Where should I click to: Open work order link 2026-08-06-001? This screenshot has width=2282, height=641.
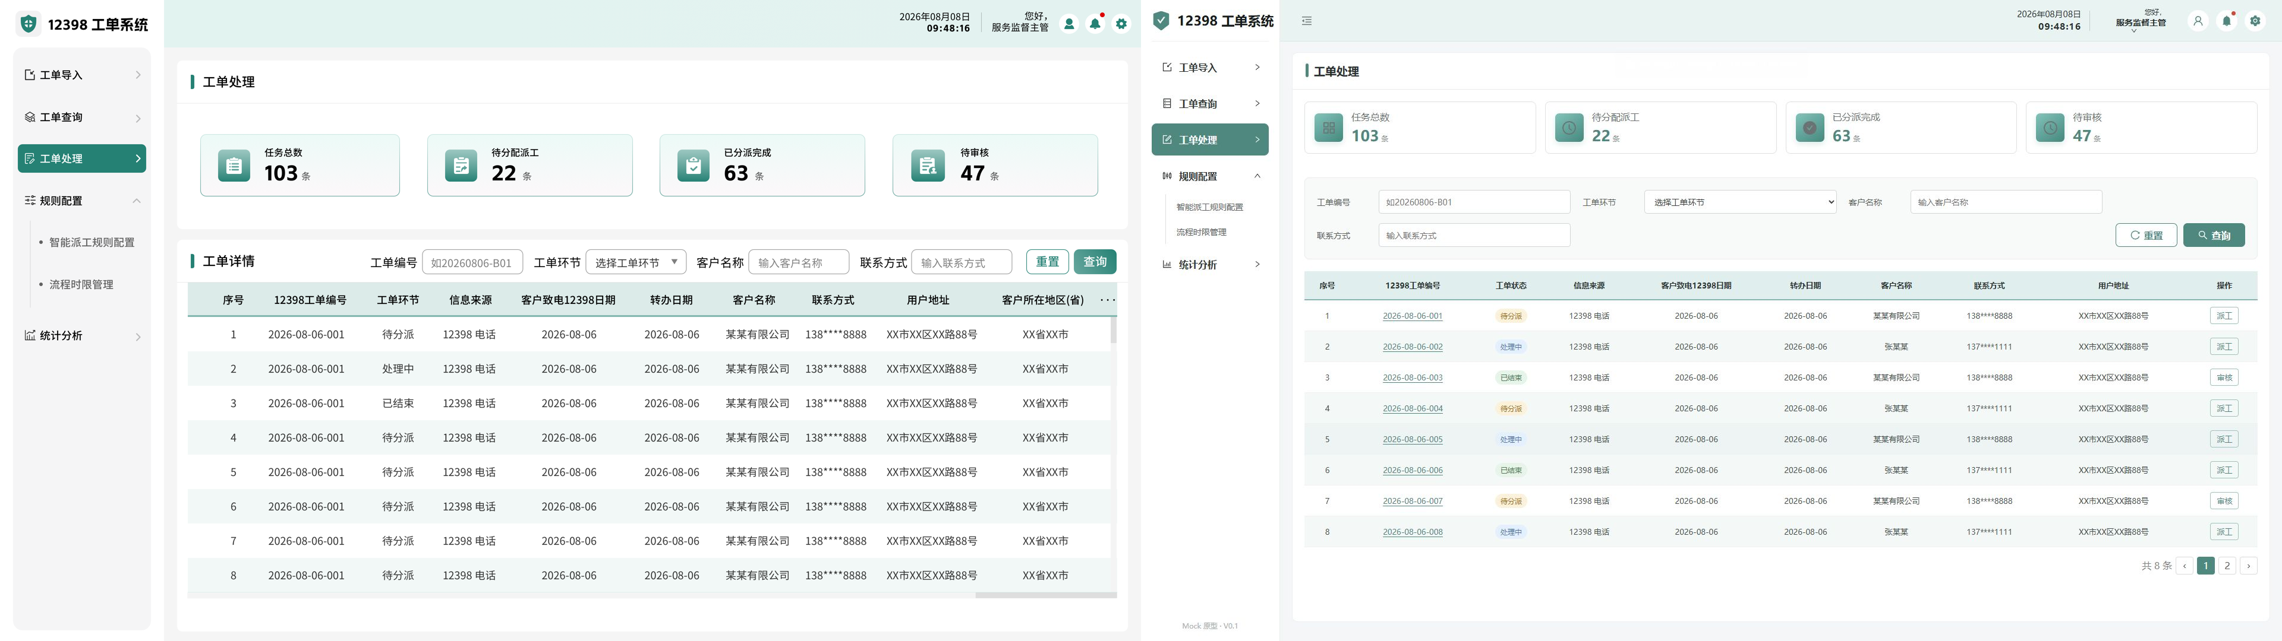[x=1412, y=316]
